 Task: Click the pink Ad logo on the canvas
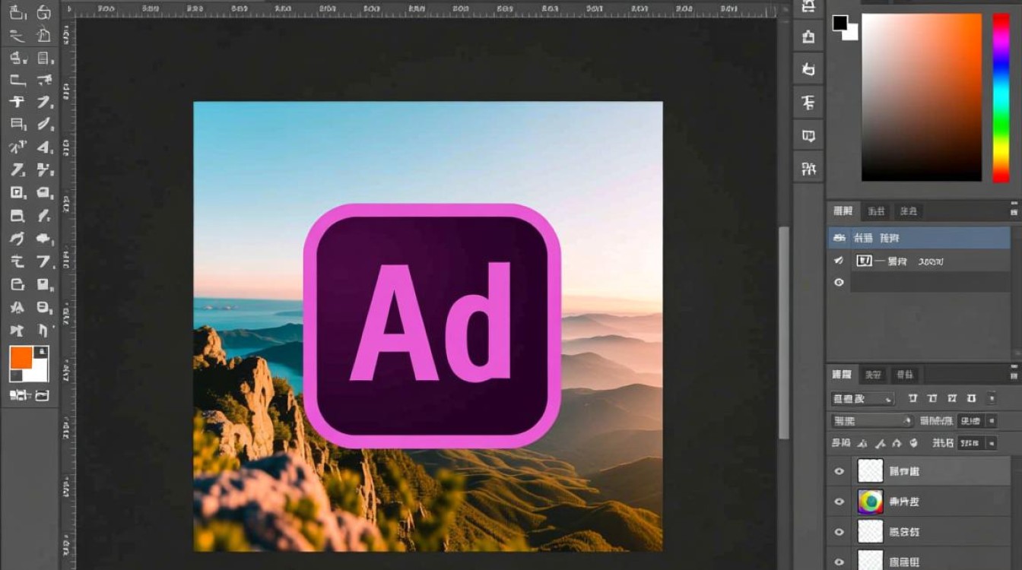coord(432,326)
